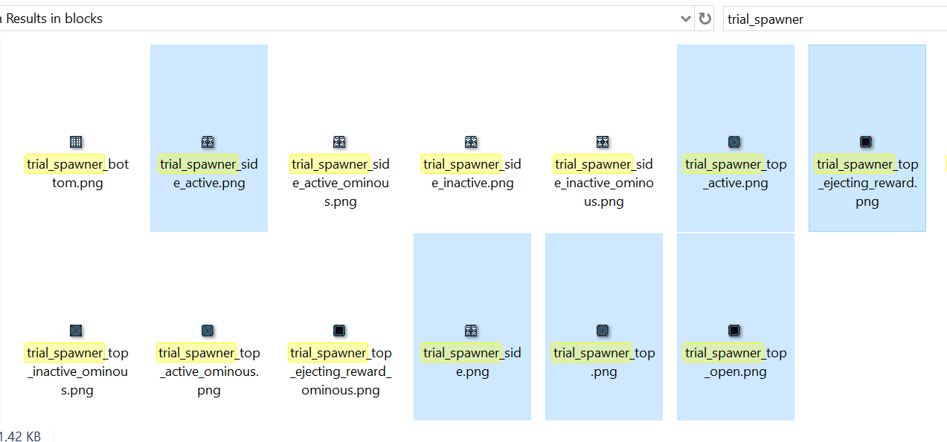Screen dimensions: 947x442
Task: Select the trial_spawner_top.png file icon
Action: (603, 330)
